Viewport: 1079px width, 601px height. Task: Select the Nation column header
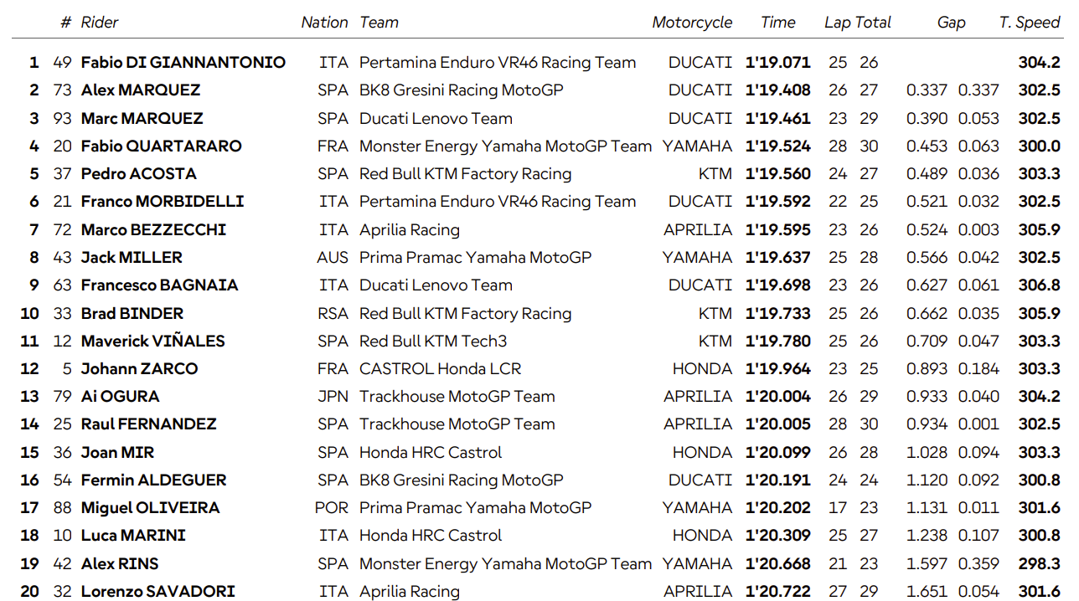[x=324, y=23]
